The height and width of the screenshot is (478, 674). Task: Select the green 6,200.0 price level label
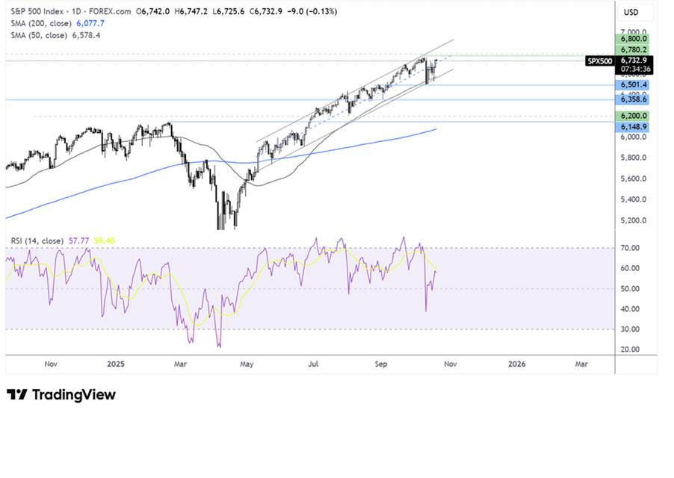(x=634, y=116)
